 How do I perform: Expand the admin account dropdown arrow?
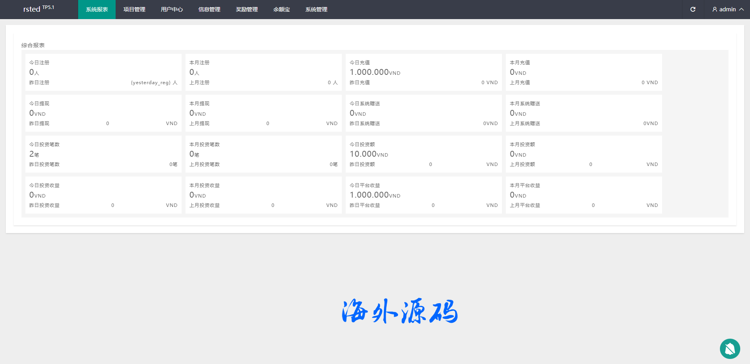point(741,9)
